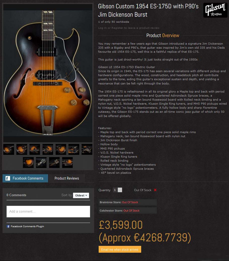Click the Gibson Custom brand logo
Image resolution: width=229 pixels, height=261 pixels.
click(215, 10)
